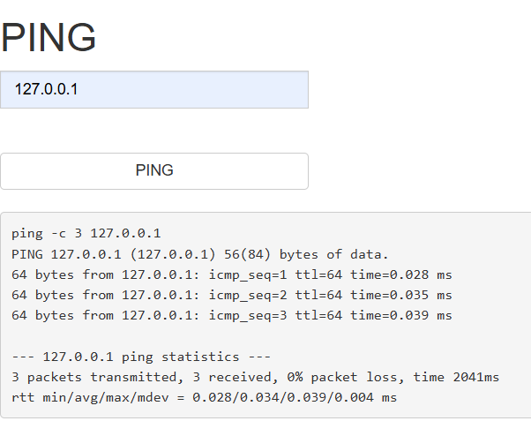
Task: Click the '3 packets transmitted' summary text
Action: tap(98, 377)
